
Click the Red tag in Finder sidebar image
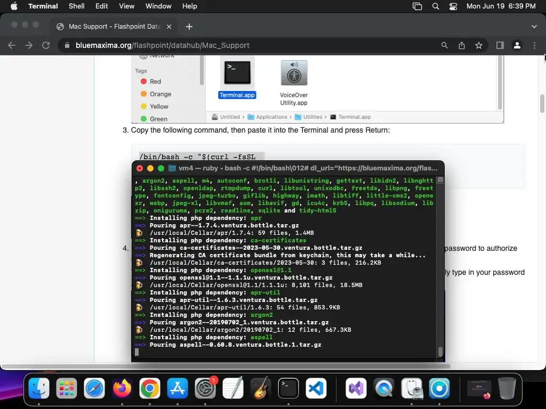(x=151, y=81)
